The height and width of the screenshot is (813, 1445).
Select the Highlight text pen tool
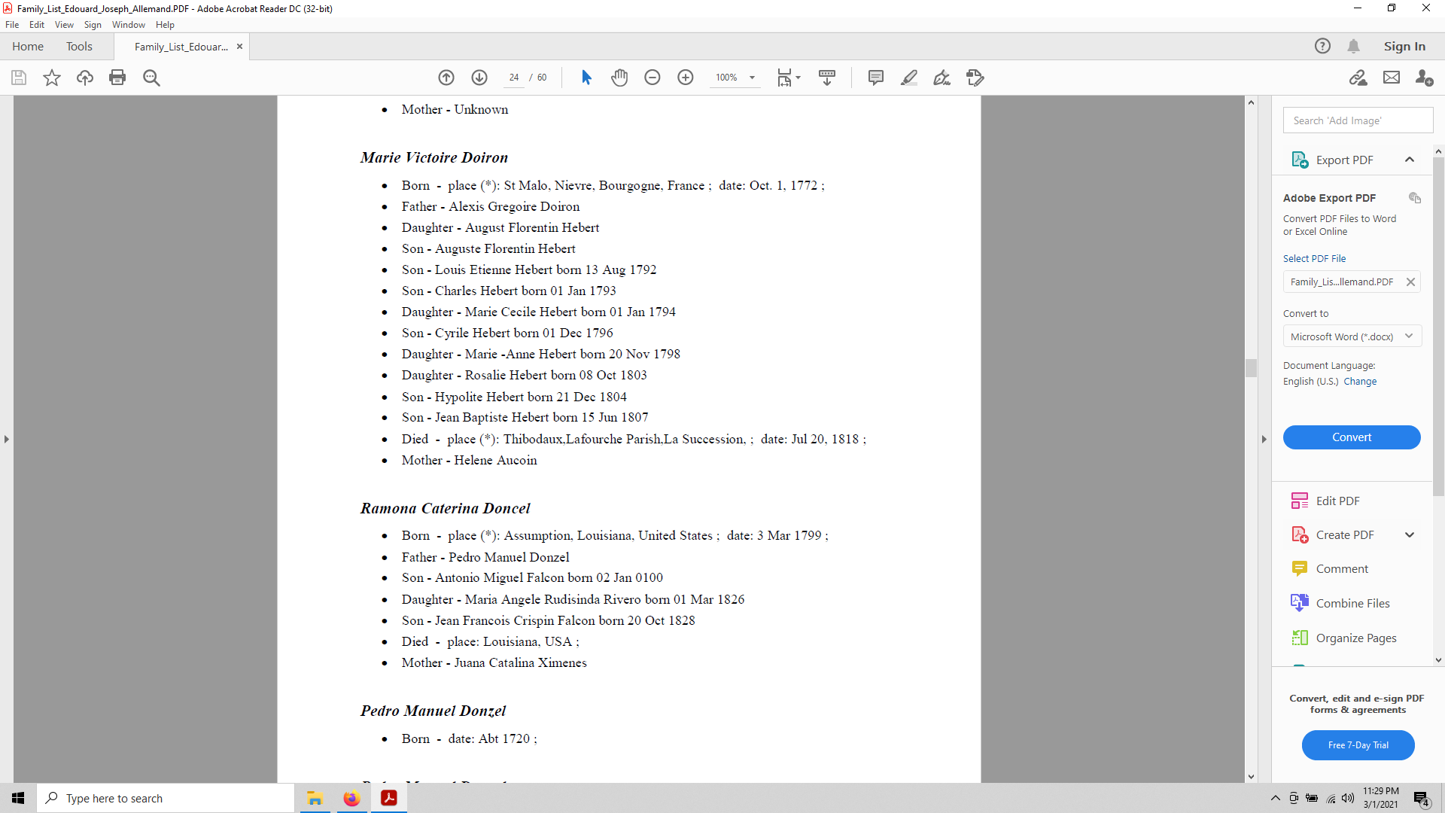click(909, 78)
